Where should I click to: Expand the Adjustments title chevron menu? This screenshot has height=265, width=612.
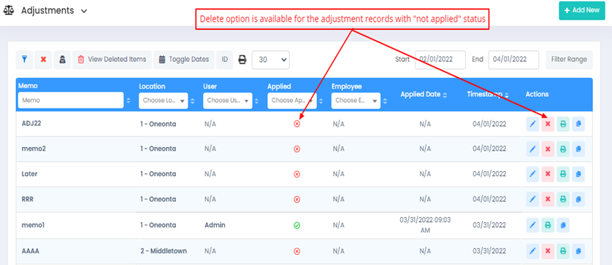click(x=83, y=12)
